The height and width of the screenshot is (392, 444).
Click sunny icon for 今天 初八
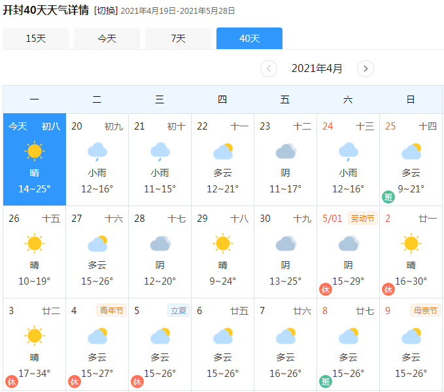point(35,151)
